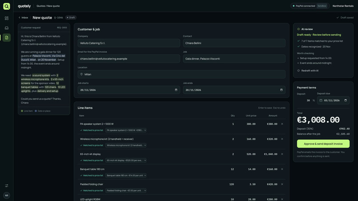The image size is (358, 201).
Task: Click the €3,008.00 total amount
Action: (x=318, y=120)
